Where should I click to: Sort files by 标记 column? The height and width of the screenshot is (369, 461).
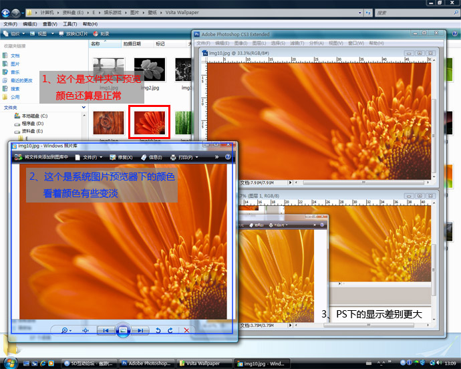pyautogui.click(x=170, y=44)
